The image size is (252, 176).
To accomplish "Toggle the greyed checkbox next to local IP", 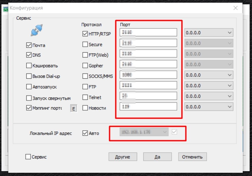I will [x=175, y=132].
